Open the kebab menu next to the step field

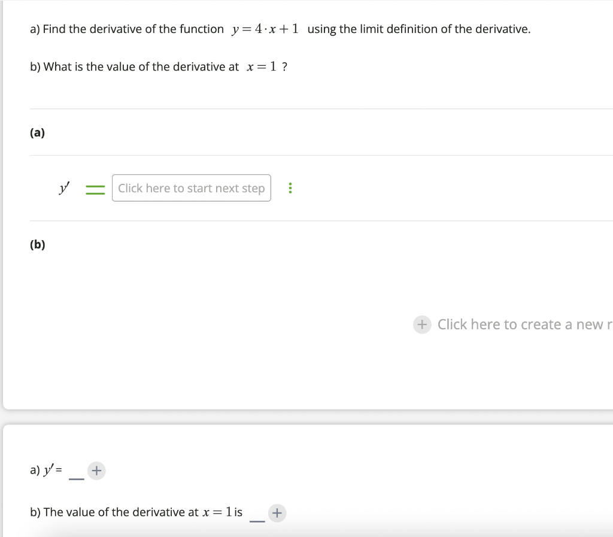click(290, 187)
